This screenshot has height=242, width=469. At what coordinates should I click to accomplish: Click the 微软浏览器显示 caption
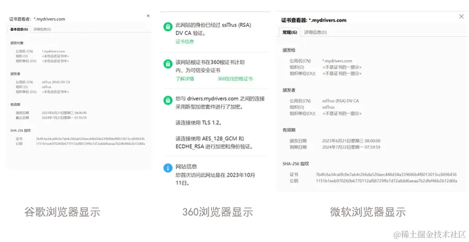(x=368, y=212)
